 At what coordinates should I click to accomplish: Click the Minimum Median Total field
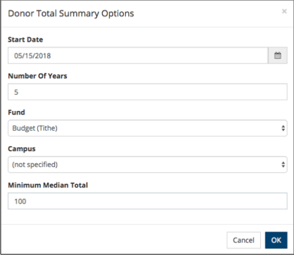(148, 201)
